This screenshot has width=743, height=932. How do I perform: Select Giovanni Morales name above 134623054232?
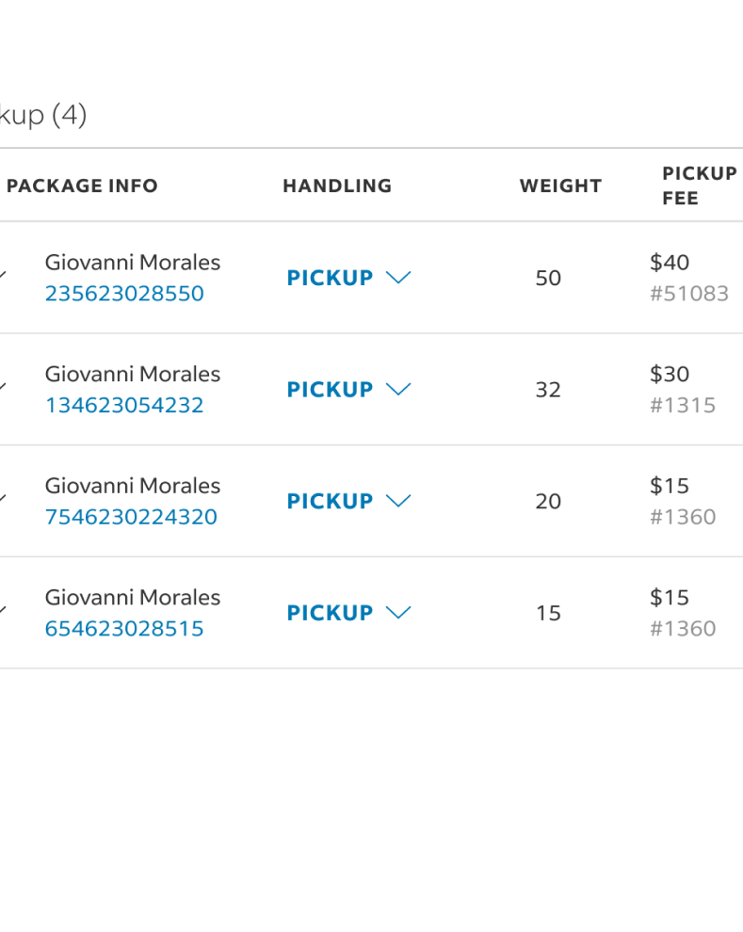(133, 375)
